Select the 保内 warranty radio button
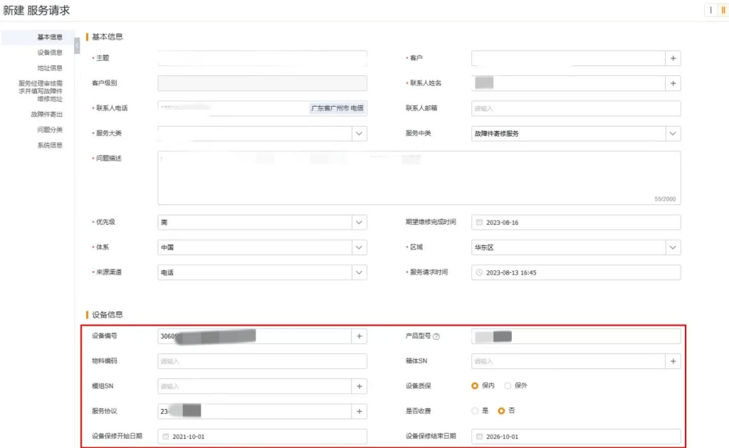The image size is (729, 448). [x=475, y=386]
